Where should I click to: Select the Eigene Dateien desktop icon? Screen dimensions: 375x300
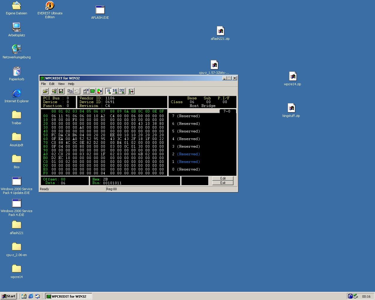point(16,8)
